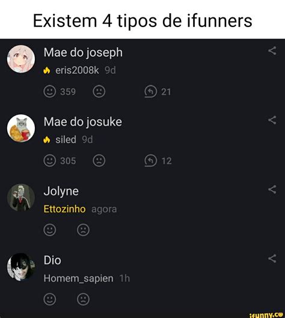The width and height of the screenshot is (285, 318).
Task: Share the 'Mae do josuke' comment
Action: pyautogui.click(x=272, y=120)
